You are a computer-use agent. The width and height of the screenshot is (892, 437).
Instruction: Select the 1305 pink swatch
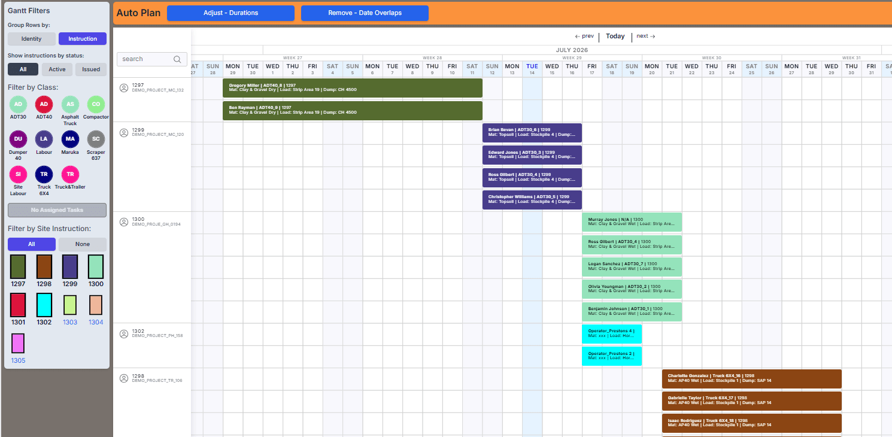pos(18,343)
